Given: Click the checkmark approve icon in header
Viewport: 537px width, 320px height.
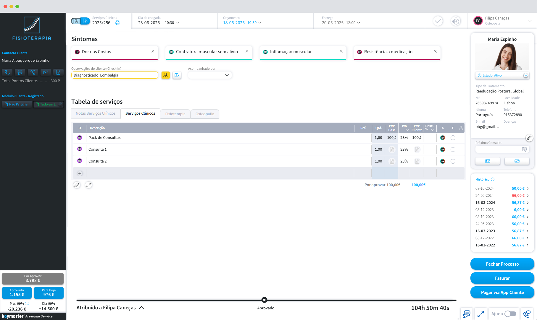Looking at the screenshot, I should pos(438,21).
